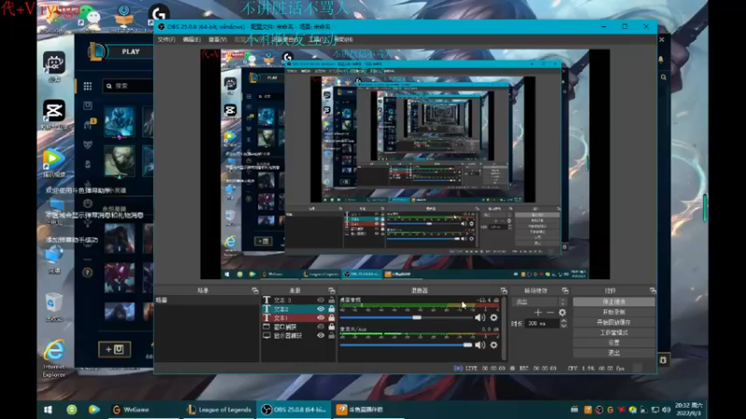The width and height of the screenshot is (746, 419).
Task: Click the 300 ms duration field
Action: [542, 323]
